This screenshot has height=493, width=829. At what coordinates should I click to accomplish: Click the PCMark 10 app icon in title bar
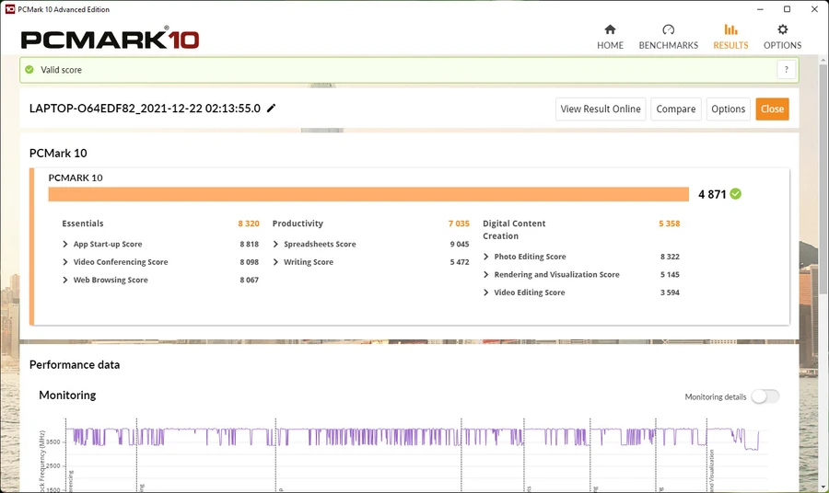pos(9,9)
